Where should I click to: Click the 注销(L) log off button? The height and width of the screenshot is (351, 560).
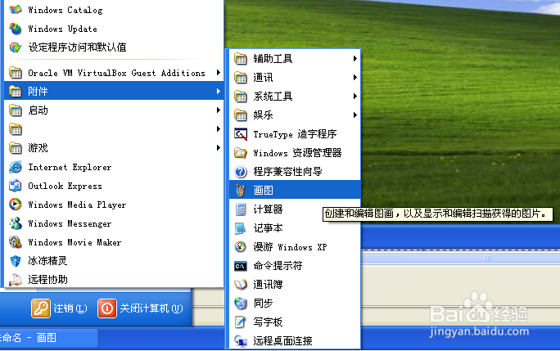coord(59,308)
